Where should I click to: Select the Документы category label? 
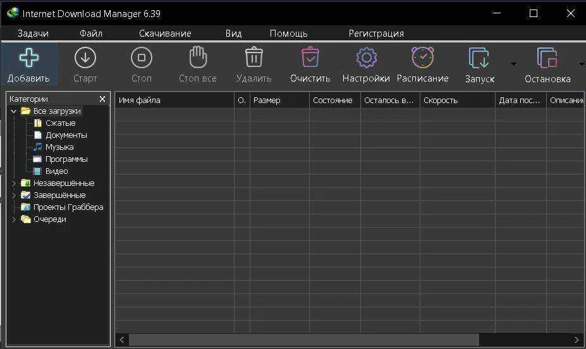click(x=66, y=135)
